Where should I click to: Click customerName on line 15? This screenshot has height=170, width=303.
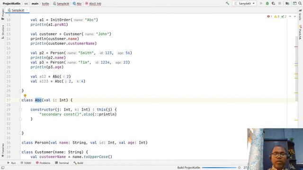click(81, 43)
